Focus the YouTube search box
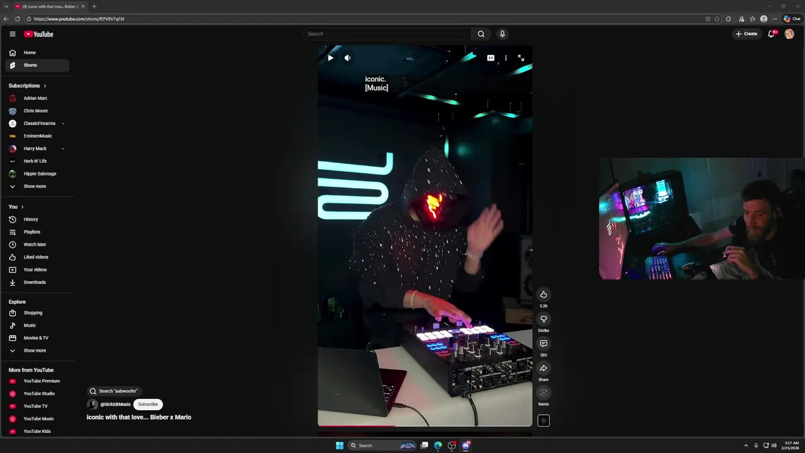 pos(387,34)
